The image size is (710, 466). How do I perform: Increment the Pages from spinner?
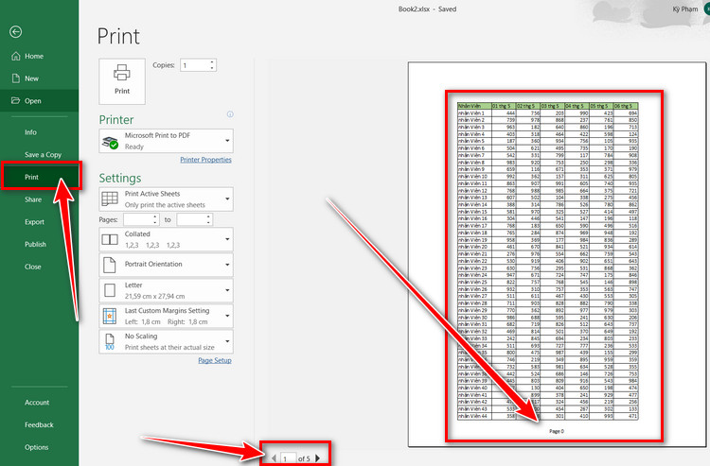click(x=155, y=217)
